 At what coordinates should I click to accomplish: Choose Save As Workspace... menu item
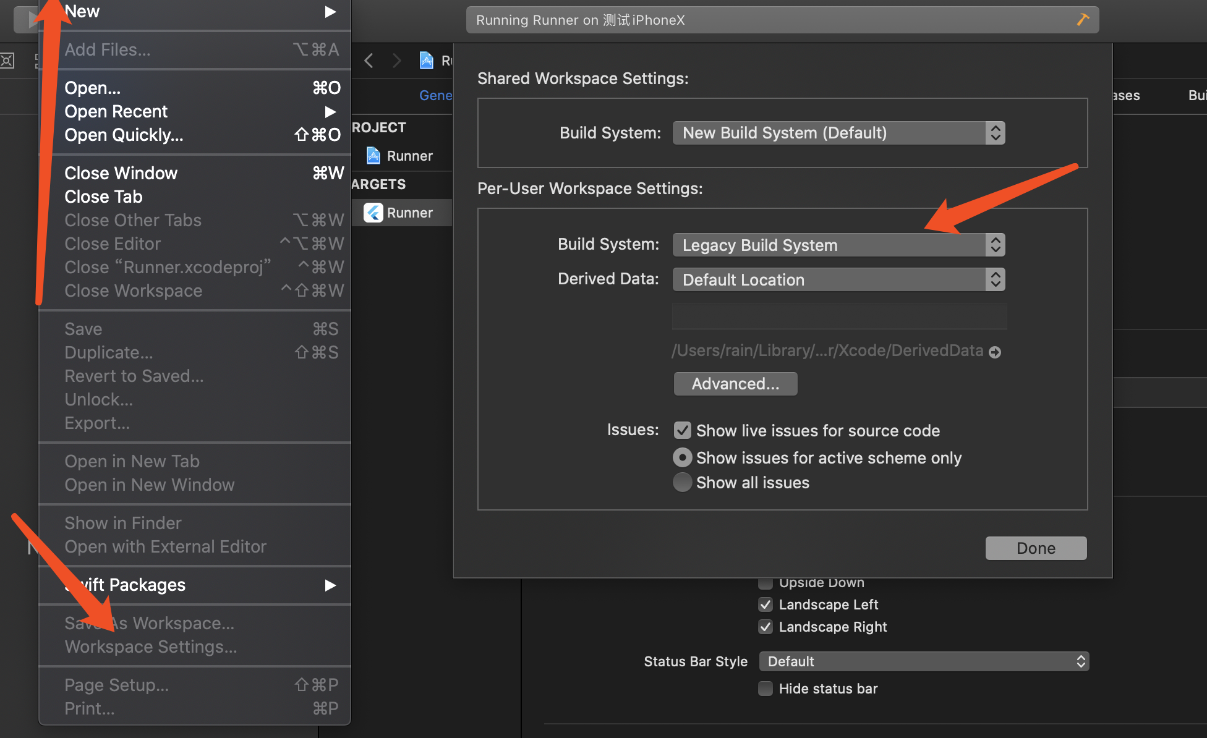pyautogui.click(x=195, y=623)
